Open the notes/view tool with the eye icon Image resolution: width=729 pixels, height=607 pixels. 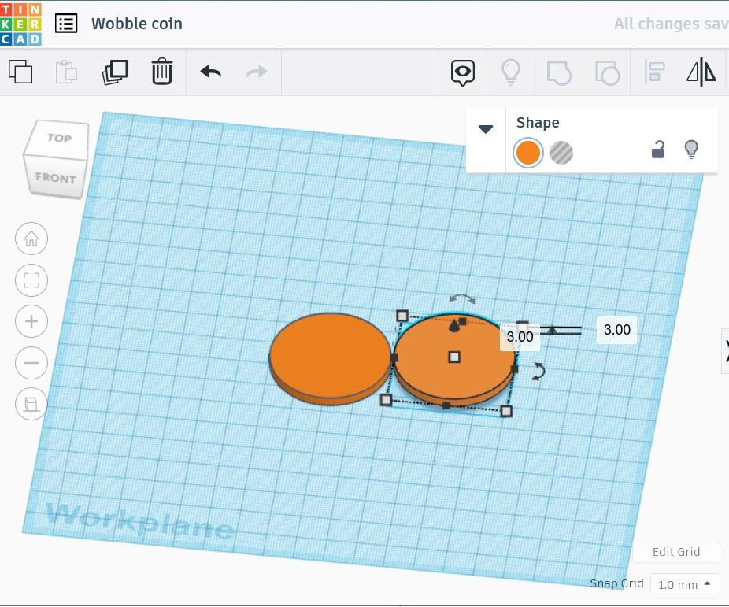point(463,72)
